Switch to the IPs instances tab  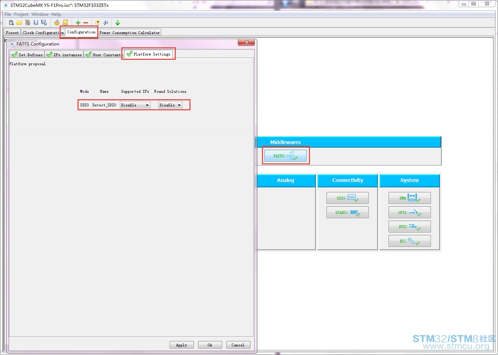pos(64,55)
